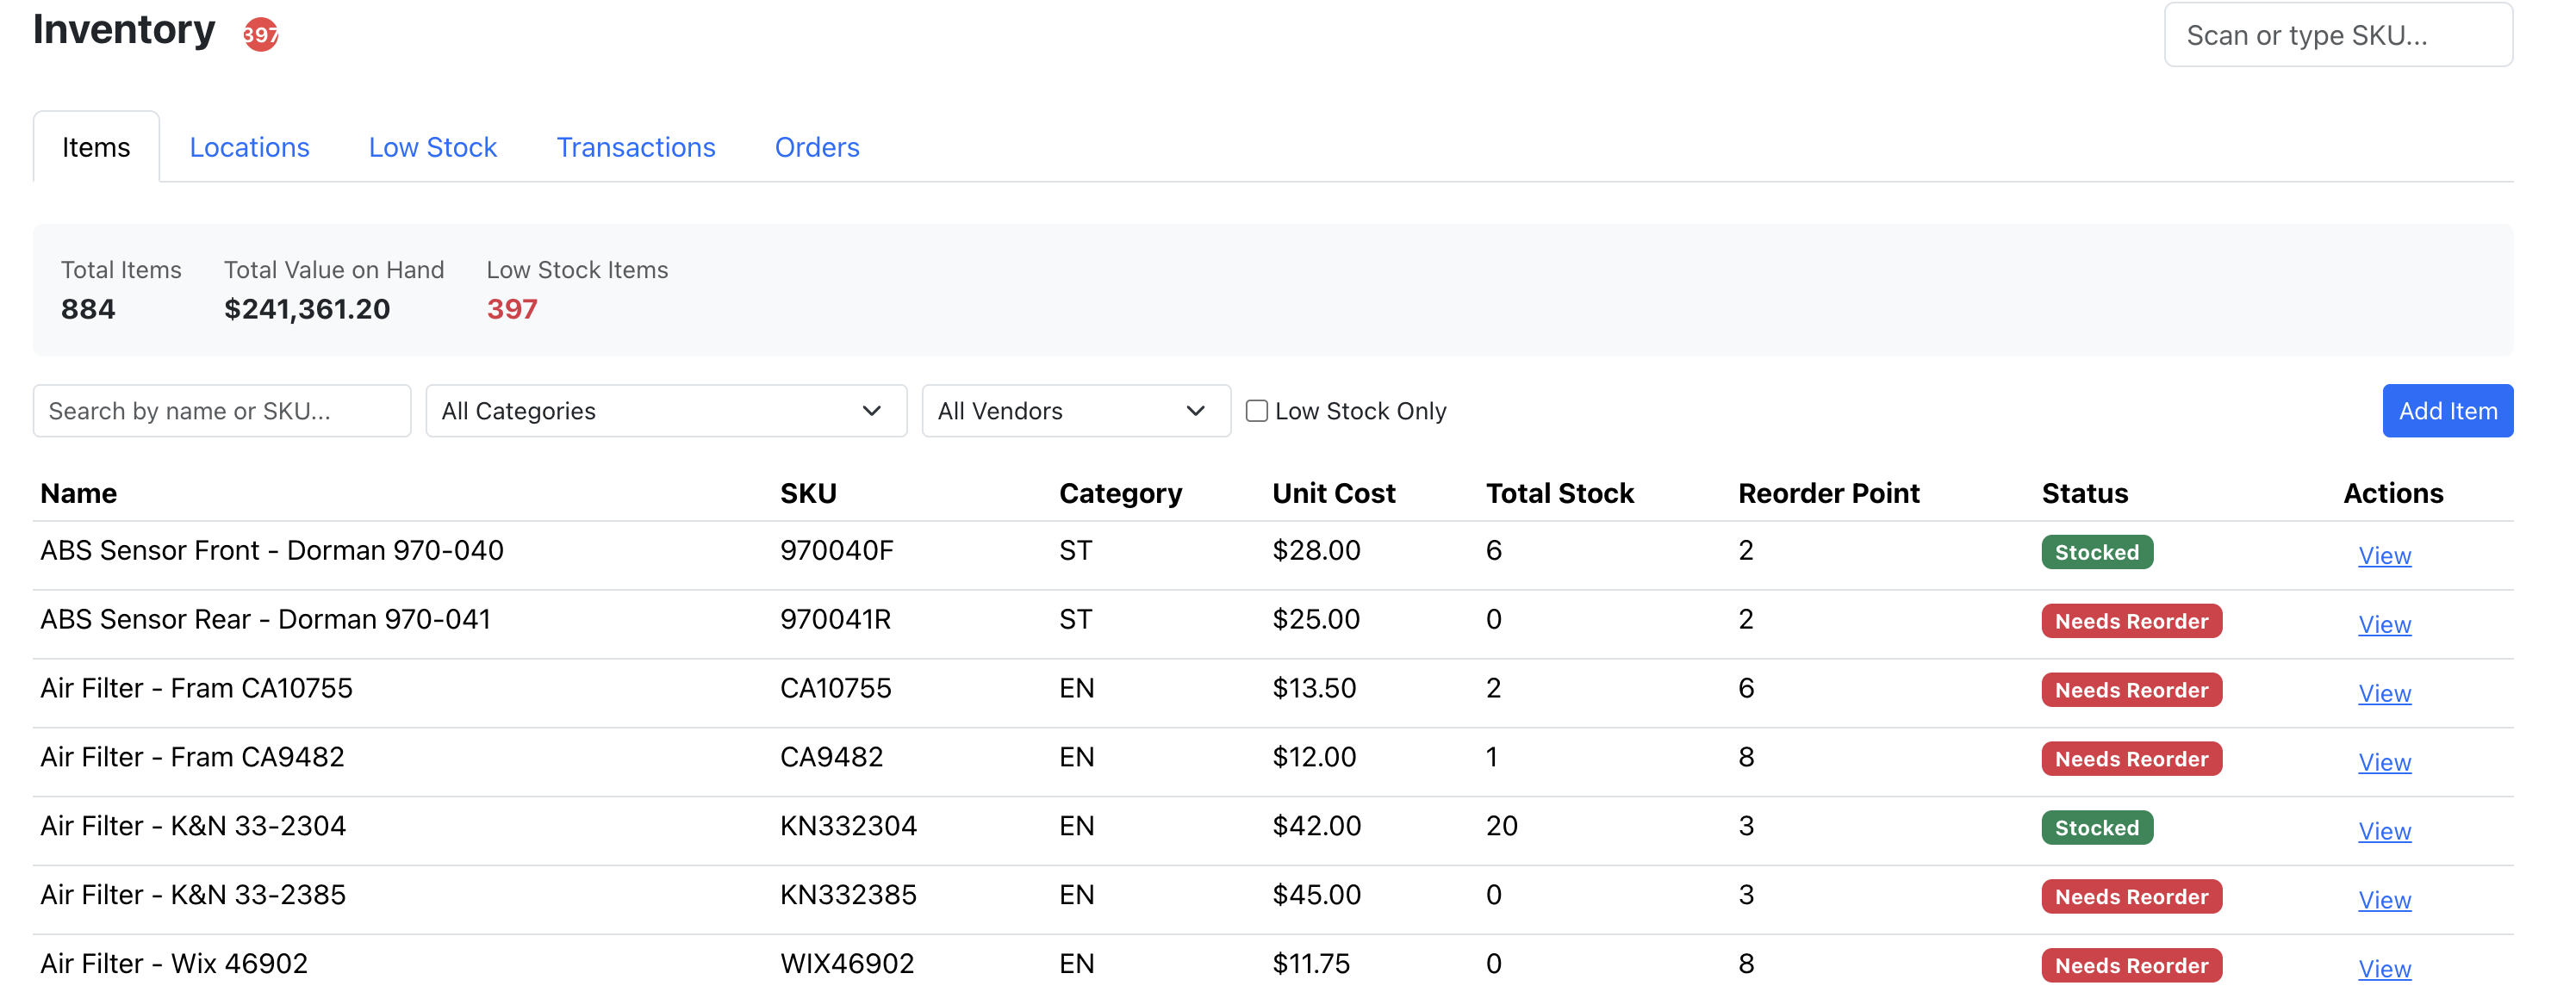Select the Orders tab
The width and height of the screenshot is (2576, 992).
(817, 148)
